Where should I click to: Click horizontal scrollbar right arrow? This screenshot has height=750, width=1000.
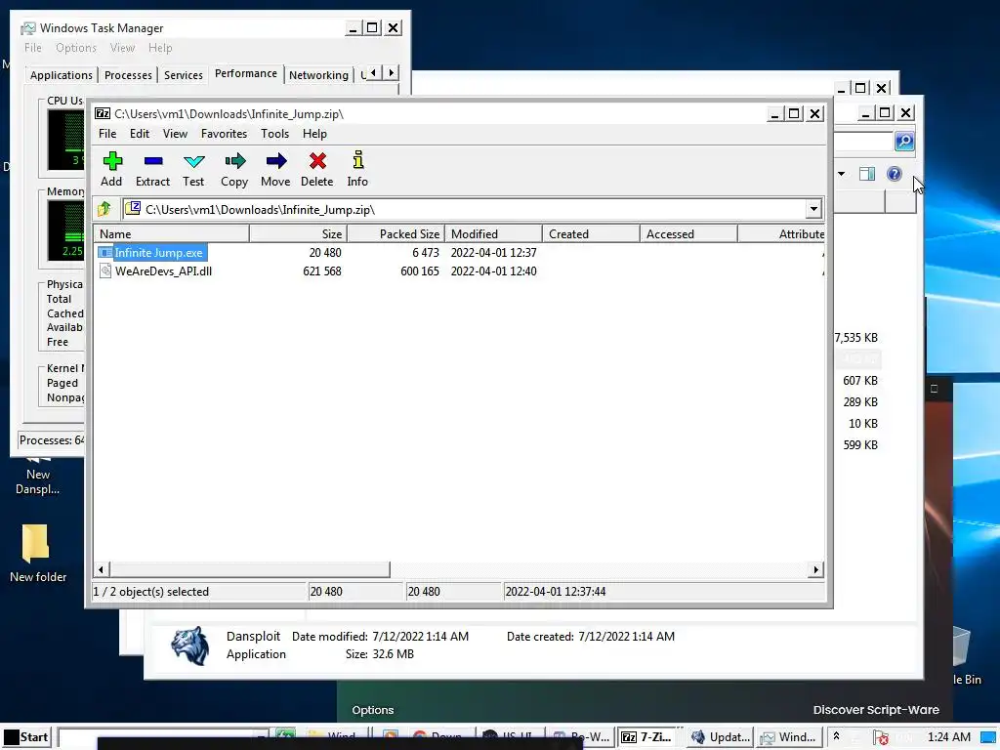[x=815, y=569]
